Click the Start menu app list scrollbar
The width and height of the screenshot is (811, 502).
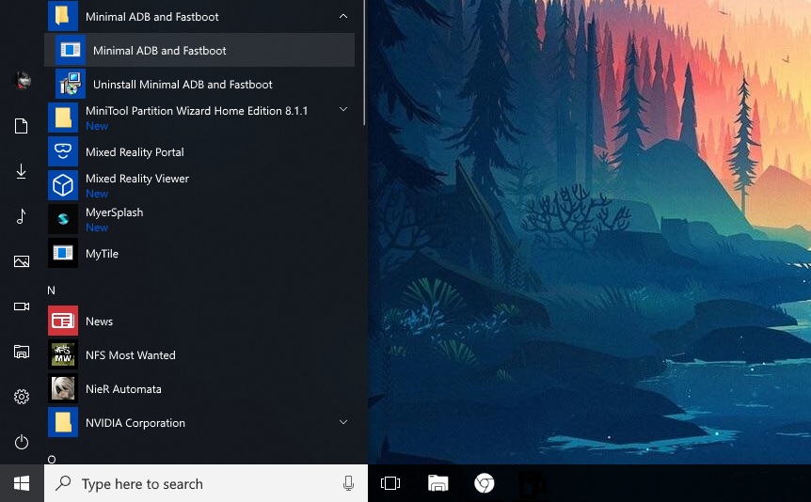tap(364, 62)
